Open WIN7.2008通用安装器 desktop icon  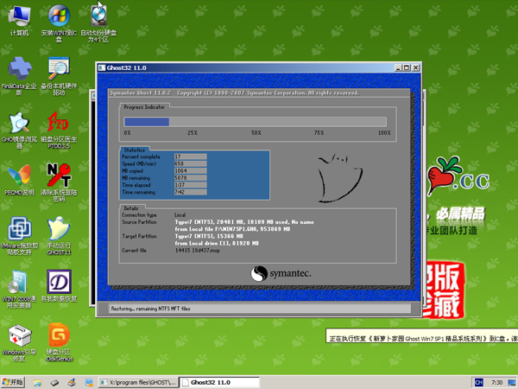19,289
